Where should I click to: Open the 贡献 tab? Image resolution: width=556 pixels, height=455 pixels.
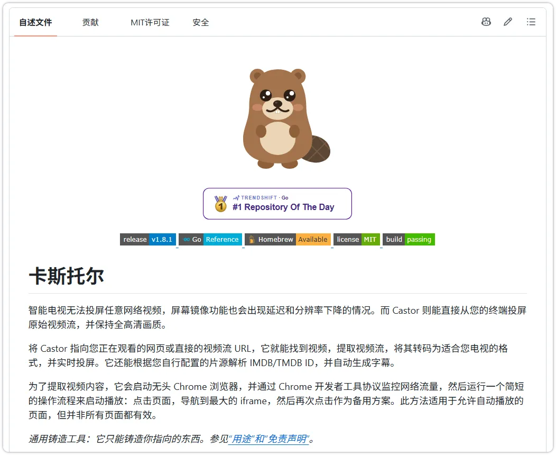[x=90, y=22]
